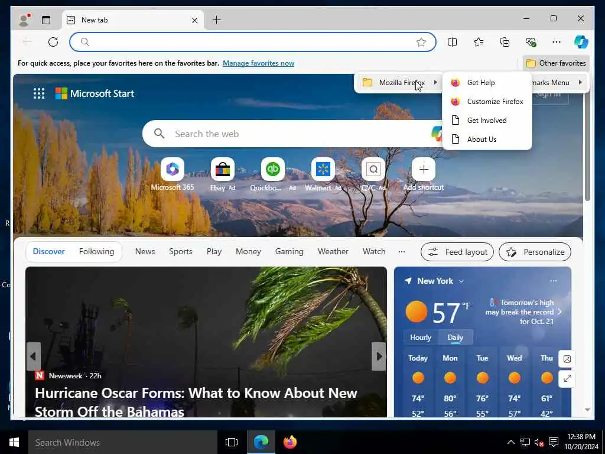Click the address bar input field
This screenshot has width=605, height=454.
tap(253, 42)
